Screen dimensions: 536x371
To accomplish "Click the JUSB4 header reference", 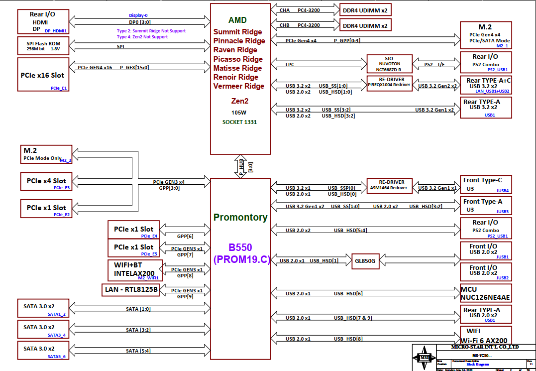I will (x=502, y=190).
